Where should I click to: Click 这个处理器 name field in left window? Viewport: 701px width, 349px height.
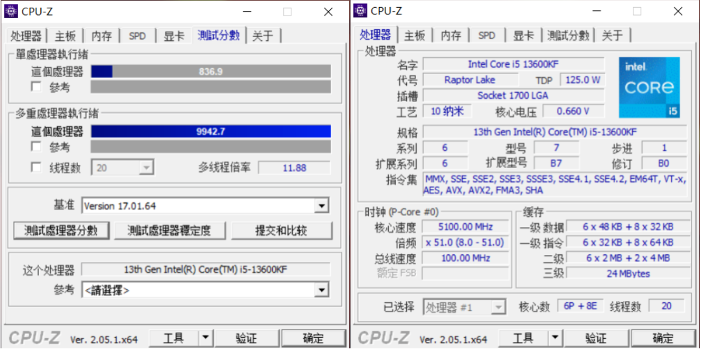(206, 269)
